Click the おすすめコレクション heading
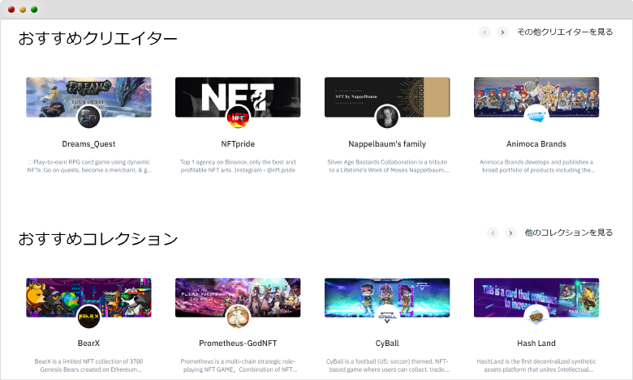Screen dimensions: 633x380 click(98, 239)
